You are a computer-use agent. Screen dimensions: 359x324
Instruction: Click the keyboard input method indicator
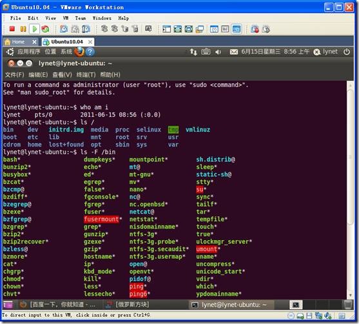[206, 52]
